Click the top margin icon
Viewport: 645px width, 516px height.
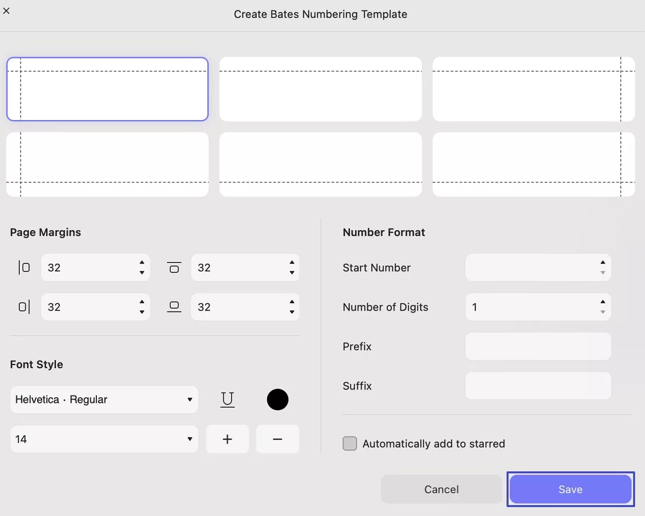(x=174, y=267)
